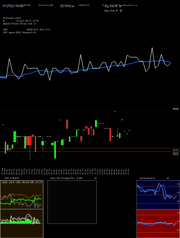This screenshot has width=180, height=238.
Task: Click the blue 12 Day SMA legend square
Action: pyautogui.click(x=4, y=6)
